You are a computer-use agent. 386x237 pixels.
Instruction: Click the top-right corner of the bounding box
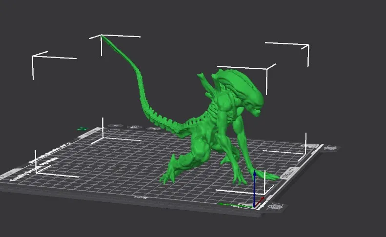tap(308, 47)
